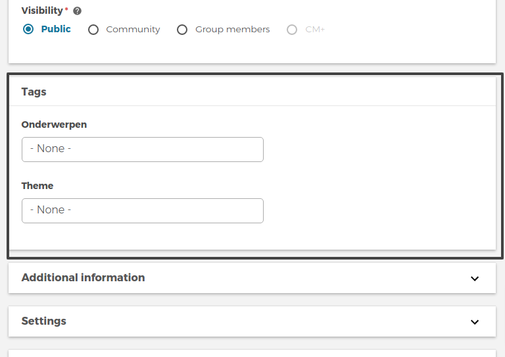Click the Visibility help question mark icon

(78, 11)
